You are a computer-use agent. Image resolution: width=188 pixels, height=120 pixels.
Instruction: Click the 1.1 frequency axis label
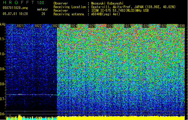tap(3, 39)
